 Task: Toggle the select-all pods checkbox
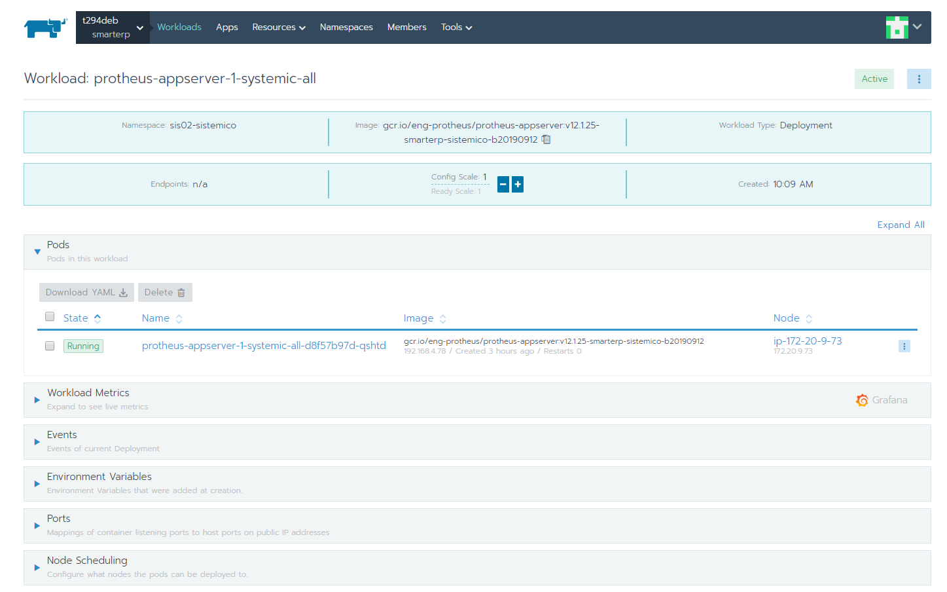(x=50, y=316)
